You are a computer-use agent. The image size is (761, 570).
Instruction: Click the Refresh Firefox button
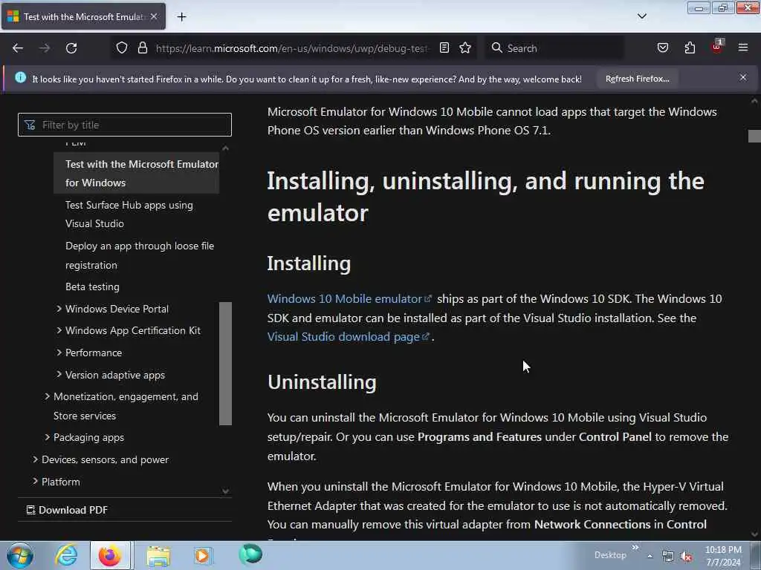[x=637, y=79]
